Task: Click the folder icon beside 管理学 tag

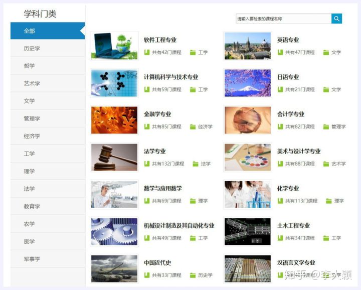Action: pos(326,126)
